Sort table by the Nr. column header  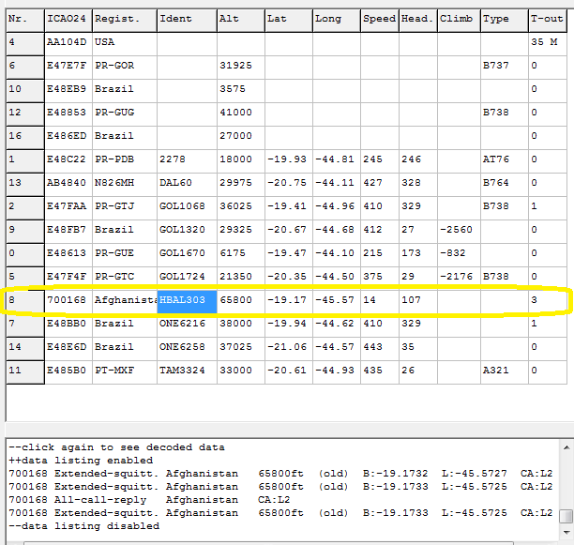[x=24, y=19]
